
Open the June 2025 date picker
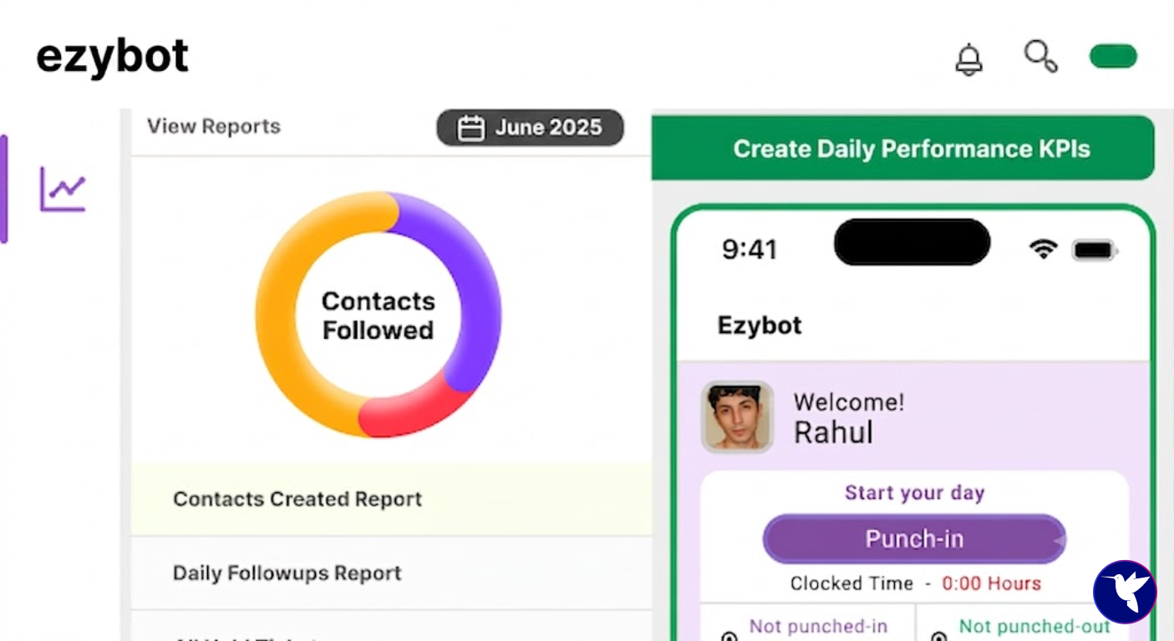pos(530,128)
